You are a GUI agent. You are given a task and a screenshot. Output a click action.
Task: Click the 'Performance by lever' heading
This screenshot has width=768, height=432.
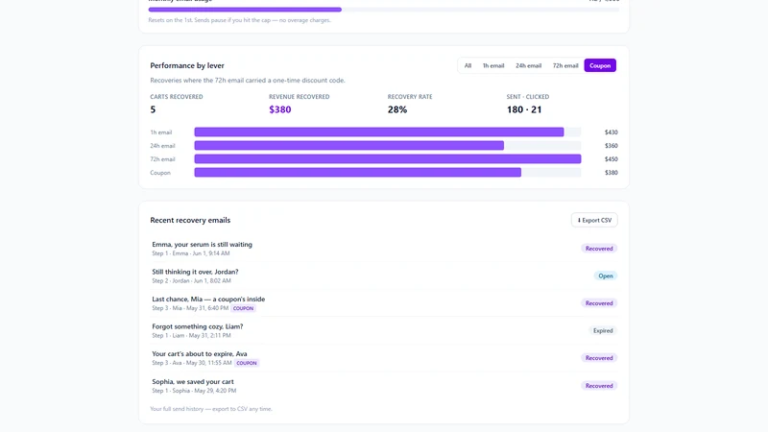(x=187, y=65)
